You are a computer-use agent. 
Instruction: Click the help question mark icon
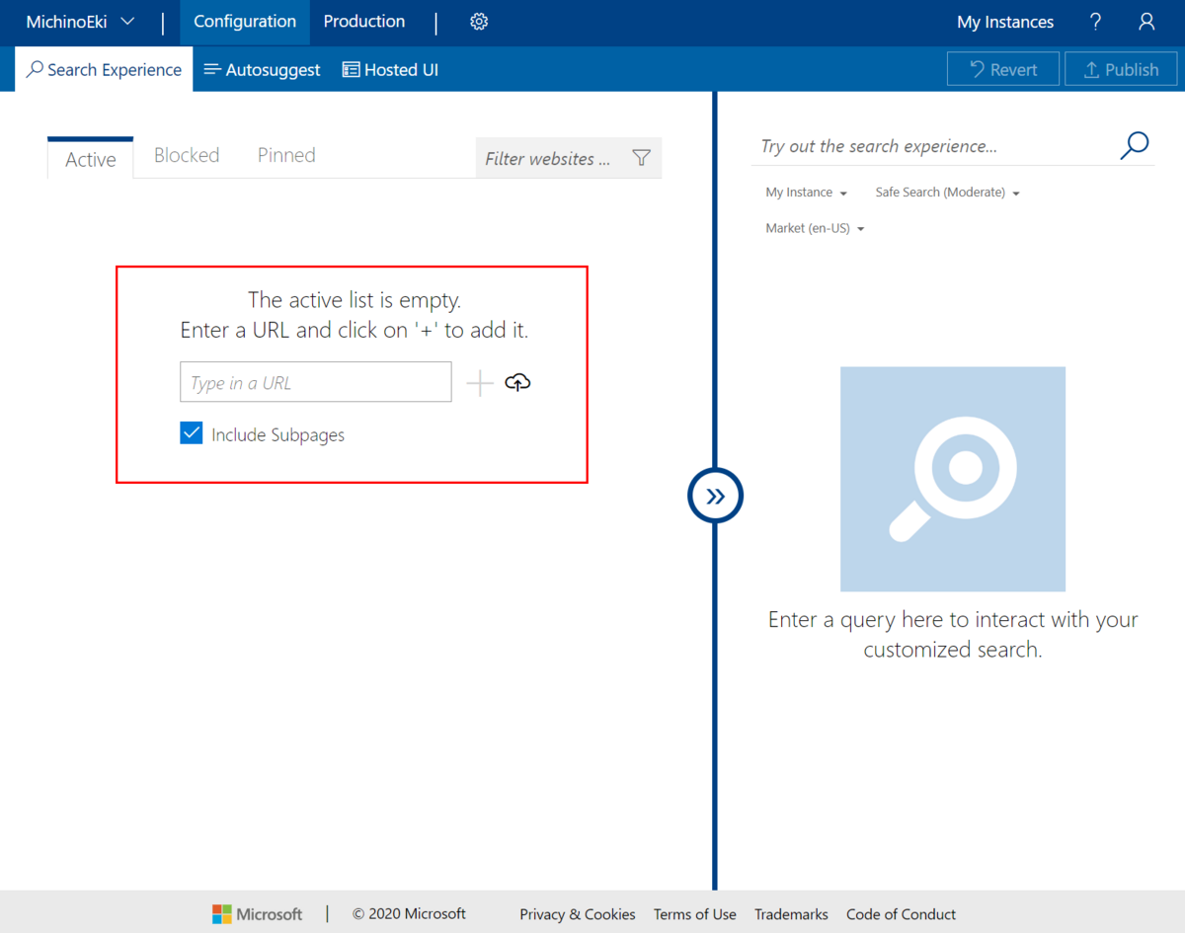(1095, 22)
